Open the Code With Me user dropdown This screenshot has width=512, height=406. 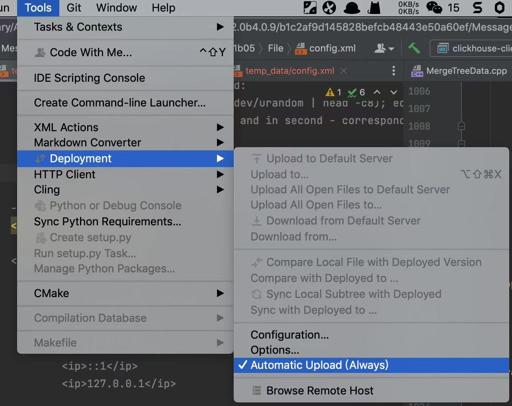click(384, 49)
